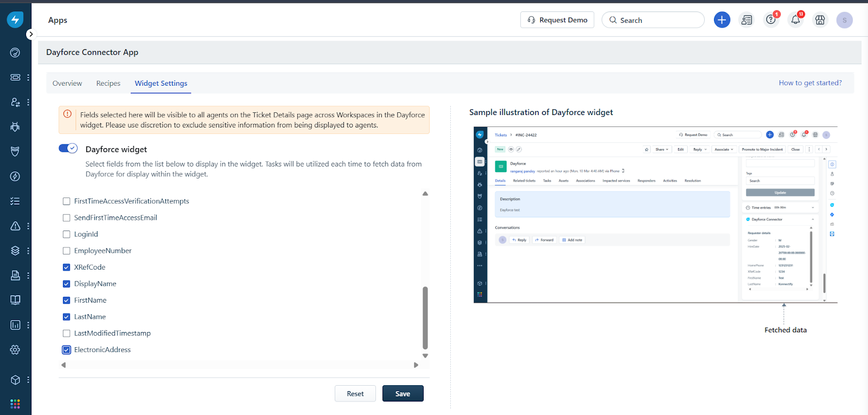Open the user-group icon in sidebar

(15, 102)
